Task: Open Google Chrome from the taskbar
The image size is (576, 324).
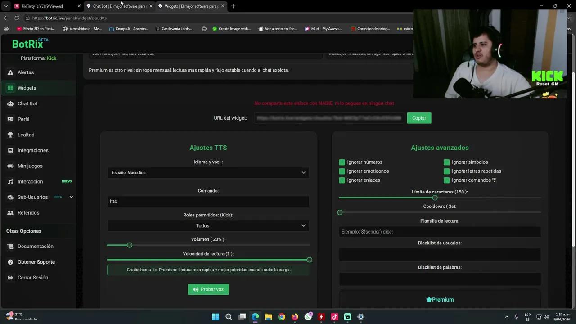Action: [x=282, y=317]
